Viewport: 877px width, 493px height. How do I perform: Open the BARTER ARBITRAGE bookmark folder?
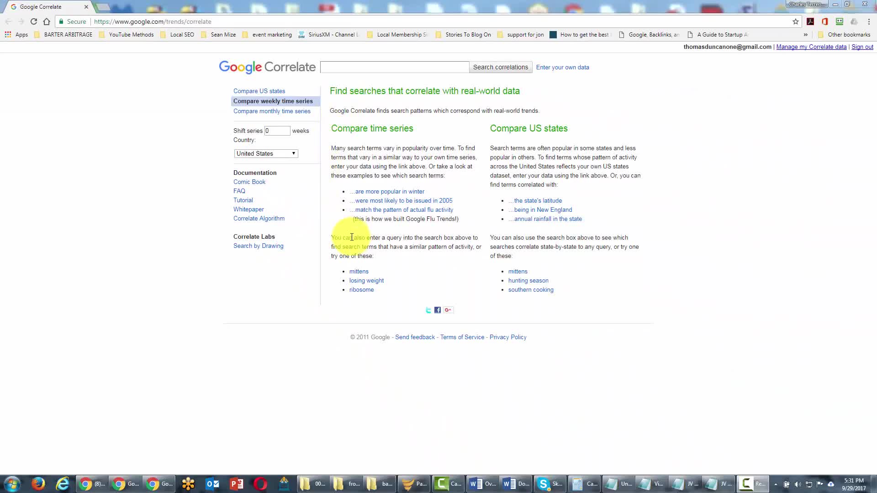pos(63,35)
